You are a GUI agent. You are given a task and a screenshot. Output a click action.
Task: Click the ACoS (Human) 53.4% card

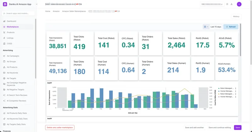[x=227, y=69]
